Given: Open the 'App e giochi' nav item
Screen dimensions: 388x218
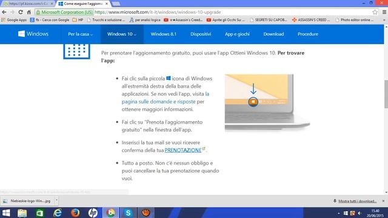Looking at the screenshot, I should pos(237,34).
